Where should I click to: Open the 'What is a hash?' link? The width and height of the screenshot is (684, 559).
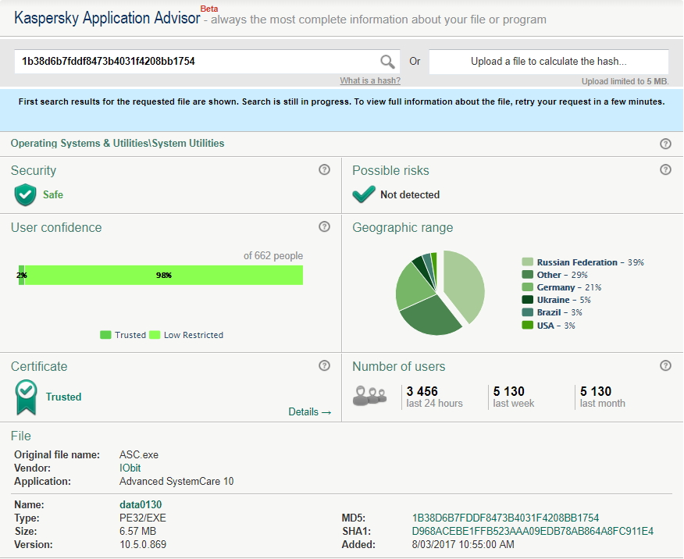coord(370,81)
